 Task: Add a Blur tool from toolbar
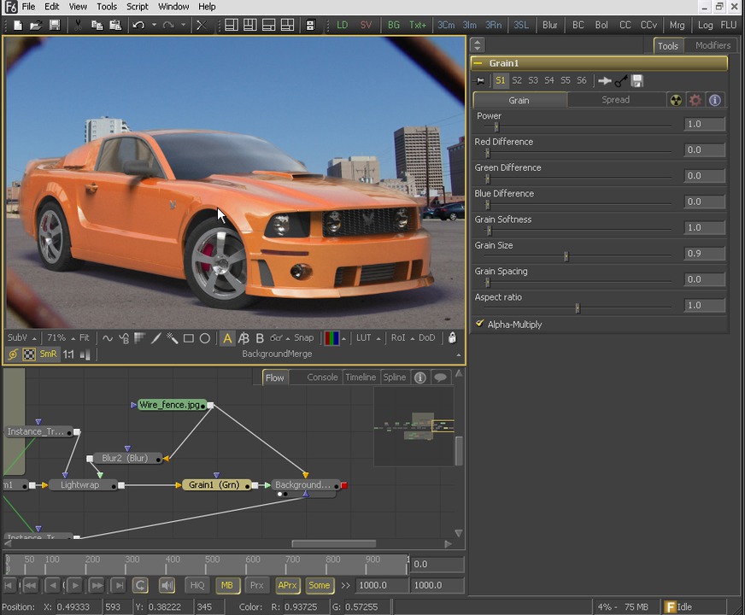[x=549, y=25]
